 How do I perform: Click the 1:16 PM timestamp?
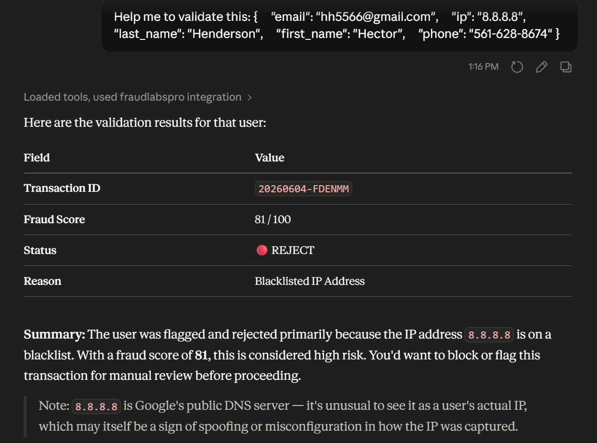pos(484,67)
